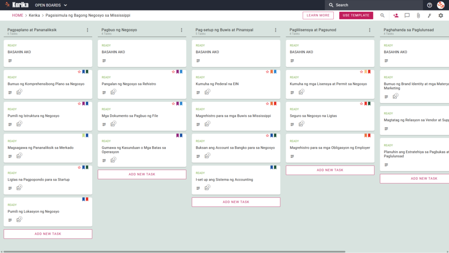Screen dimensions: 449x253
Task: Click the LEARN MORE button
Action: (x=318, y=15)
